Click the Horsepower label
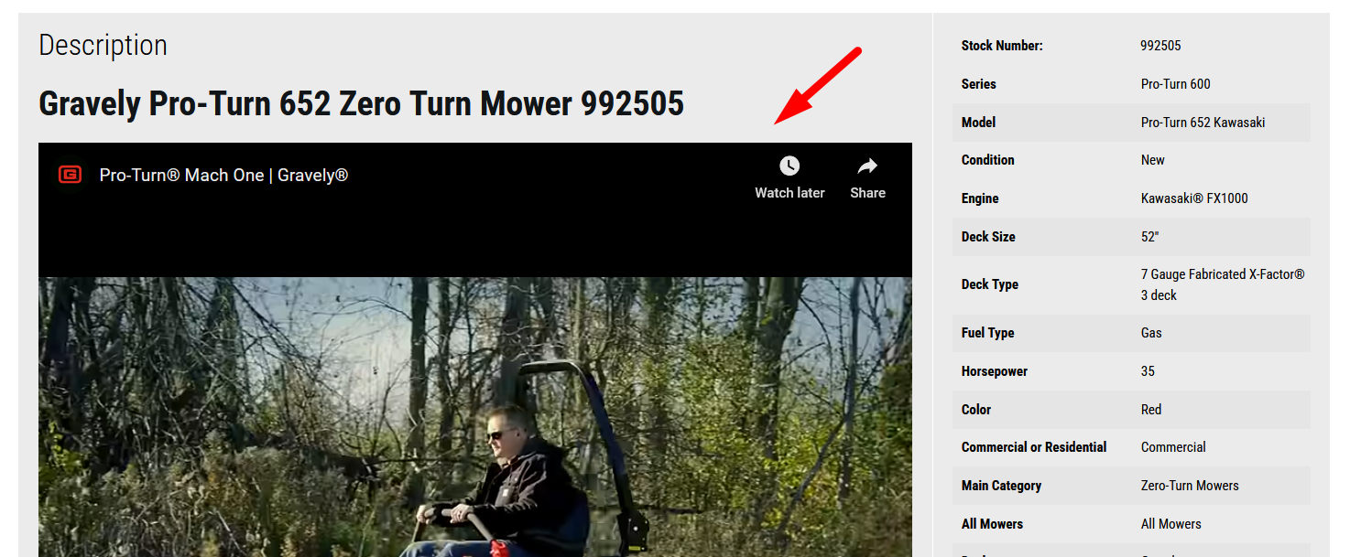 coord(995,371)
